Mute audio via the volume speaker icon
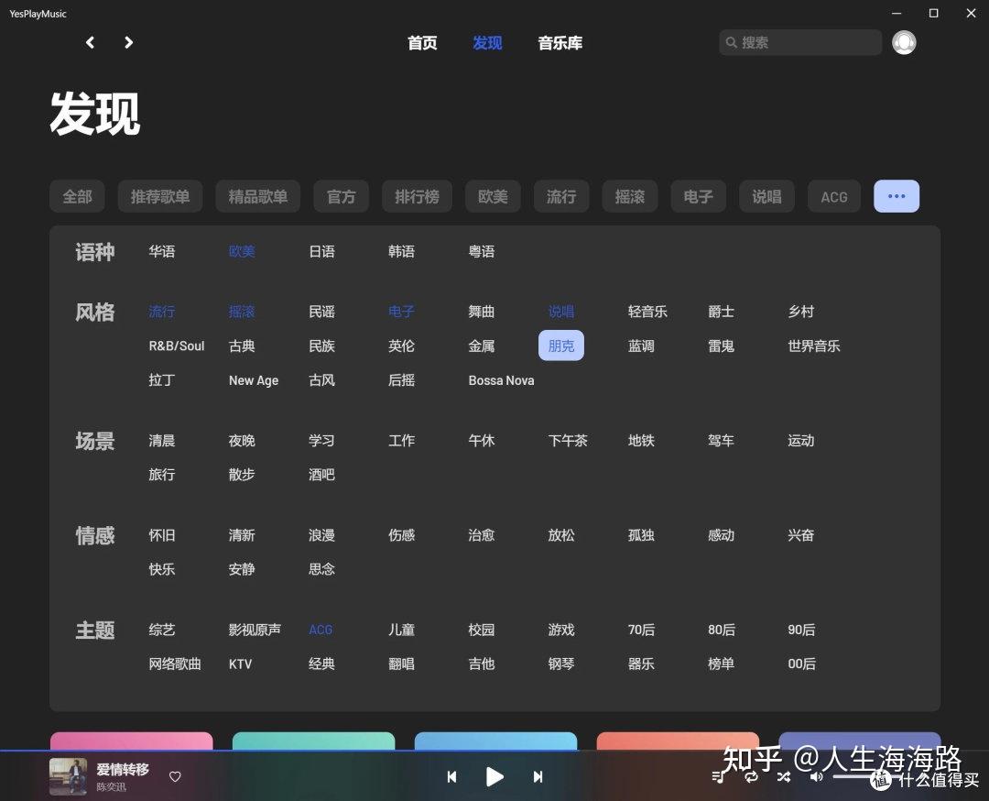Viewport: 989px width, 801px height. click(x=815, y=776)
